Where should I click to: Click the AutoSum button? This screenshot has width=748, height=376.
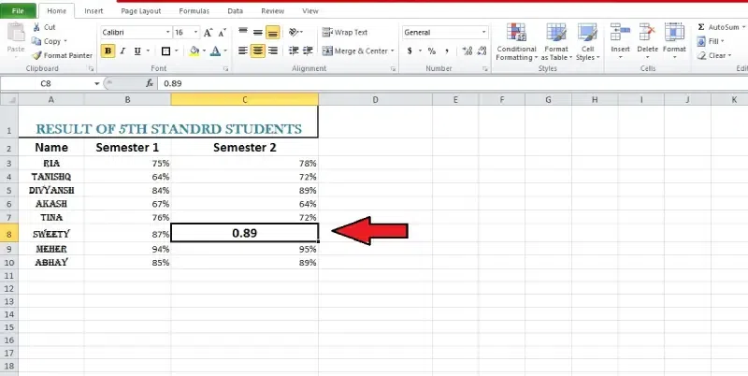coord(719,27)
